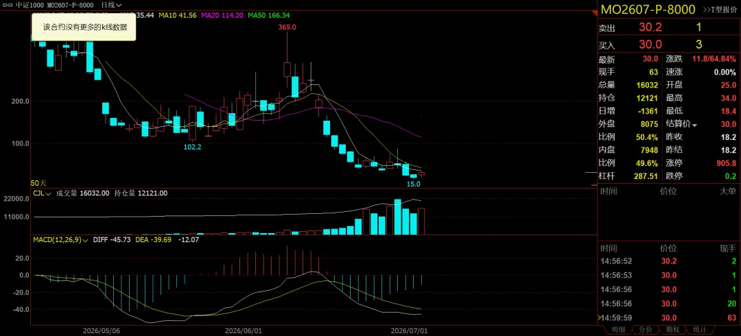Viewport: 741px width, 336px height.
Task: Click the 最高 value 34.0
Action: (x=729, y=99)
